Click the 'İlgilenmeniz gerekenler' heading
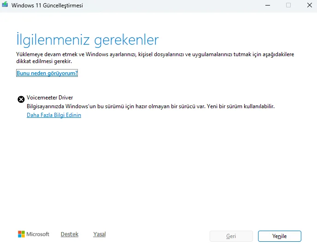Screen dimensions: 317x250 pos(88,40)
